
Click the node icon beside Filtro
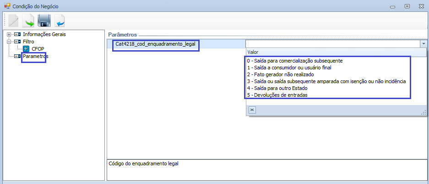17,42
